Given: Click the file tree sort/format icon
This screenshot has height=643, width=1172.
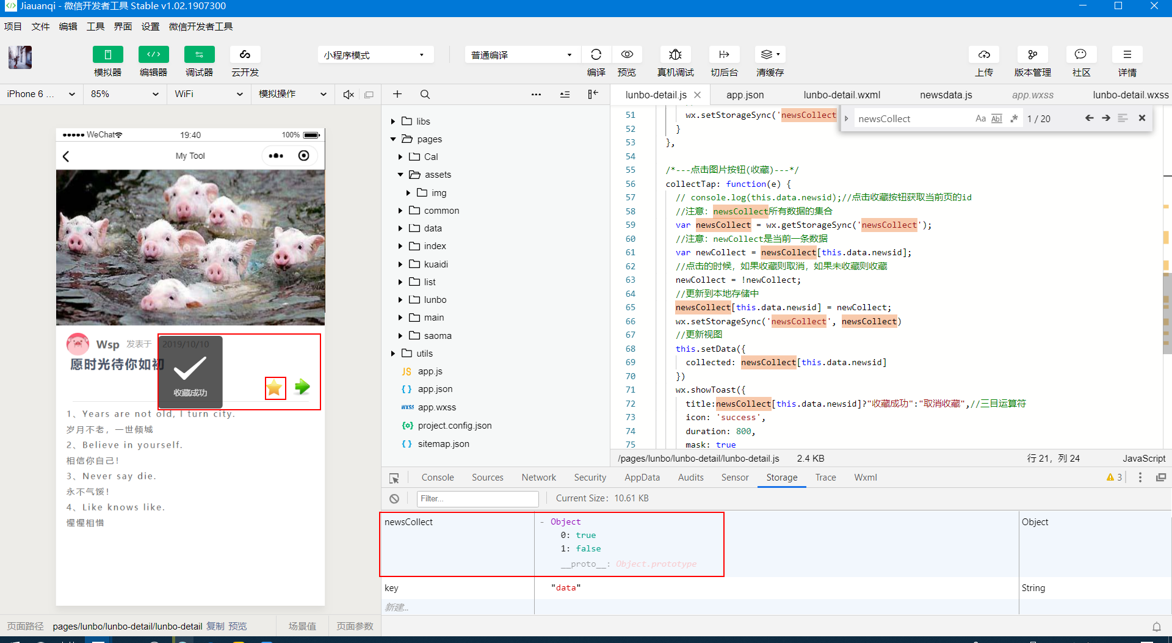Looking at the screenshot, I should point(565,94).
